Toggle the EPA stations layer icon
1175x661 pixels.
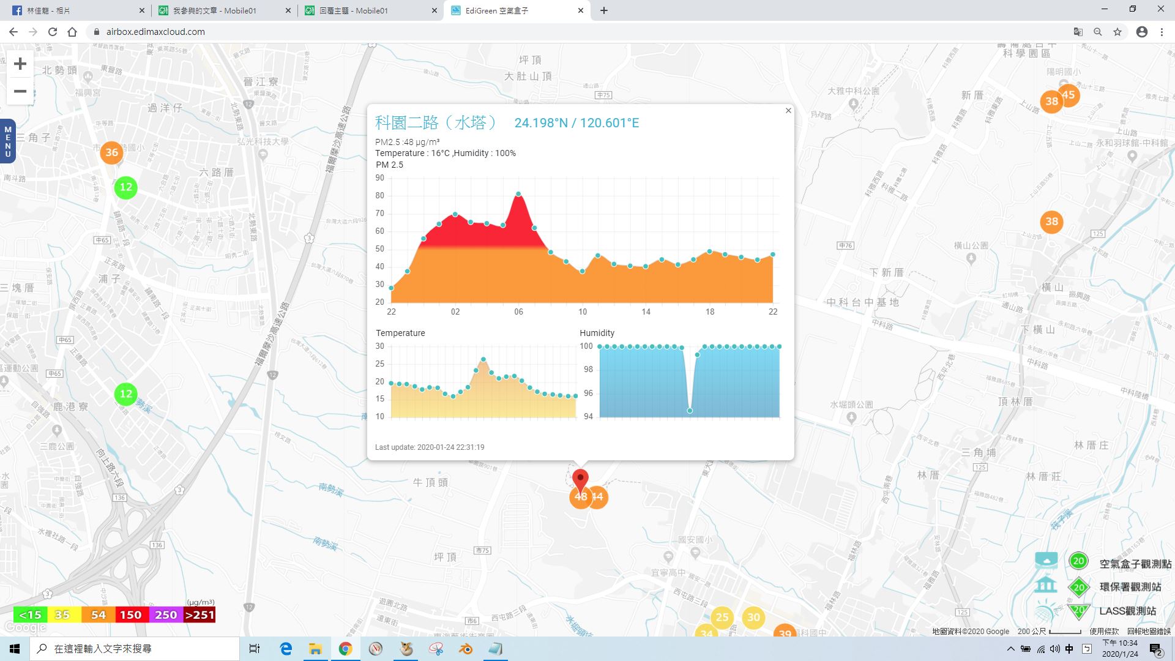click(1046, 586)
